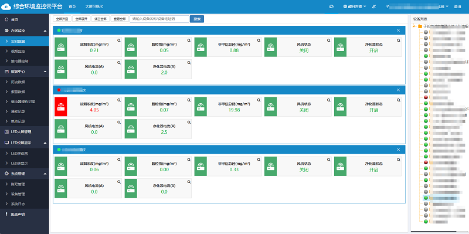Collapse the device list root folder

tap(414, 26)
